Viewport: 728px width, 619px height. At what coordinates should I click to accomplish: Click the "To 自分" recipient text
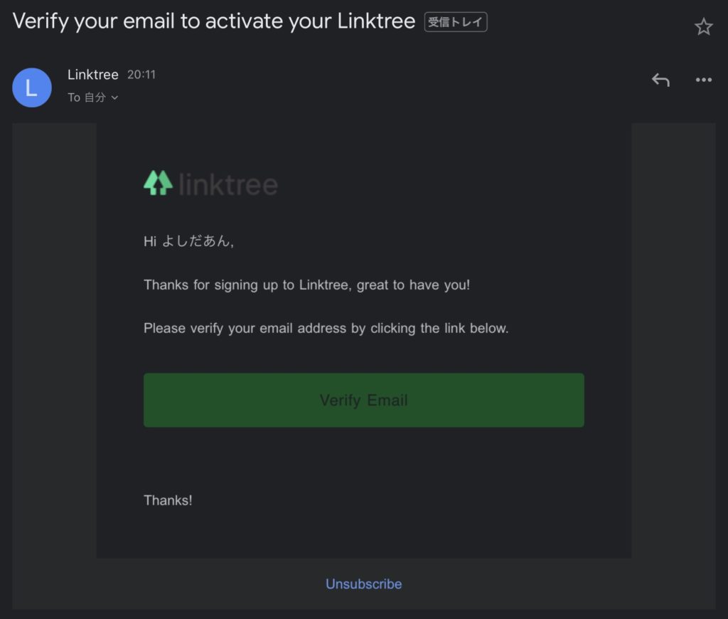pyautogui.click(x=87, y=97)
